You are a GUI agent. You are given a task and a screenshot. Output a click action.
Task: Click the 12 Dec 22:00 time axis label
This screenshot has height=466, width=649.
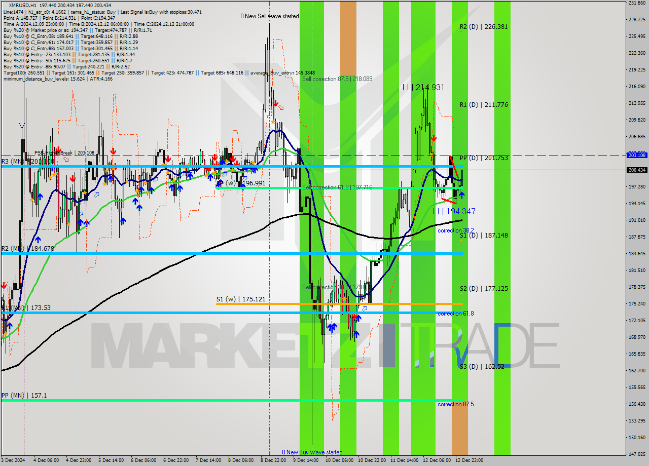(x=470, y=460)
